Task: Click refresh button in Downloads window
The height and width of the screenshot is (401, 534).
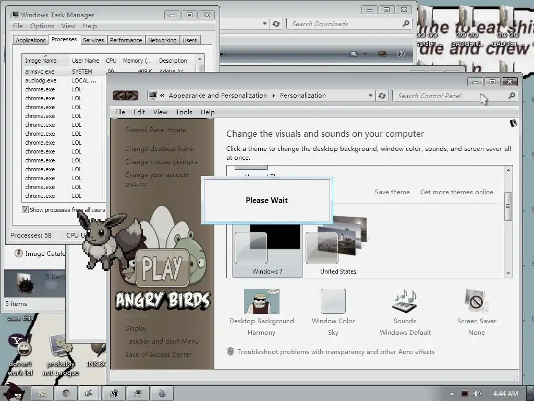Action: click(x=276, y=24)
